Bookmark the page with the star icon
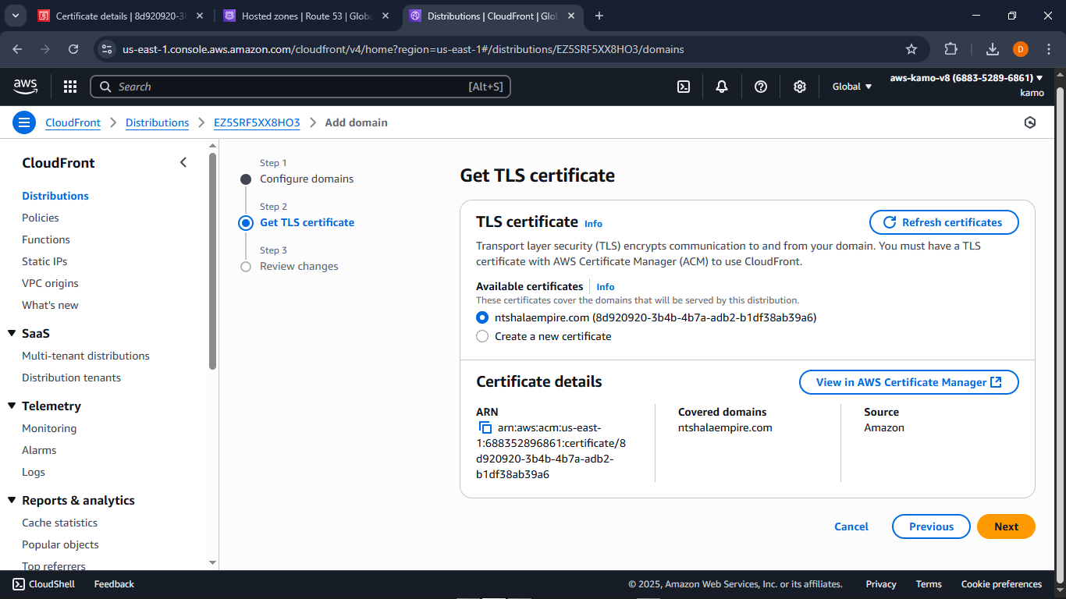 [x=911, y=48]
